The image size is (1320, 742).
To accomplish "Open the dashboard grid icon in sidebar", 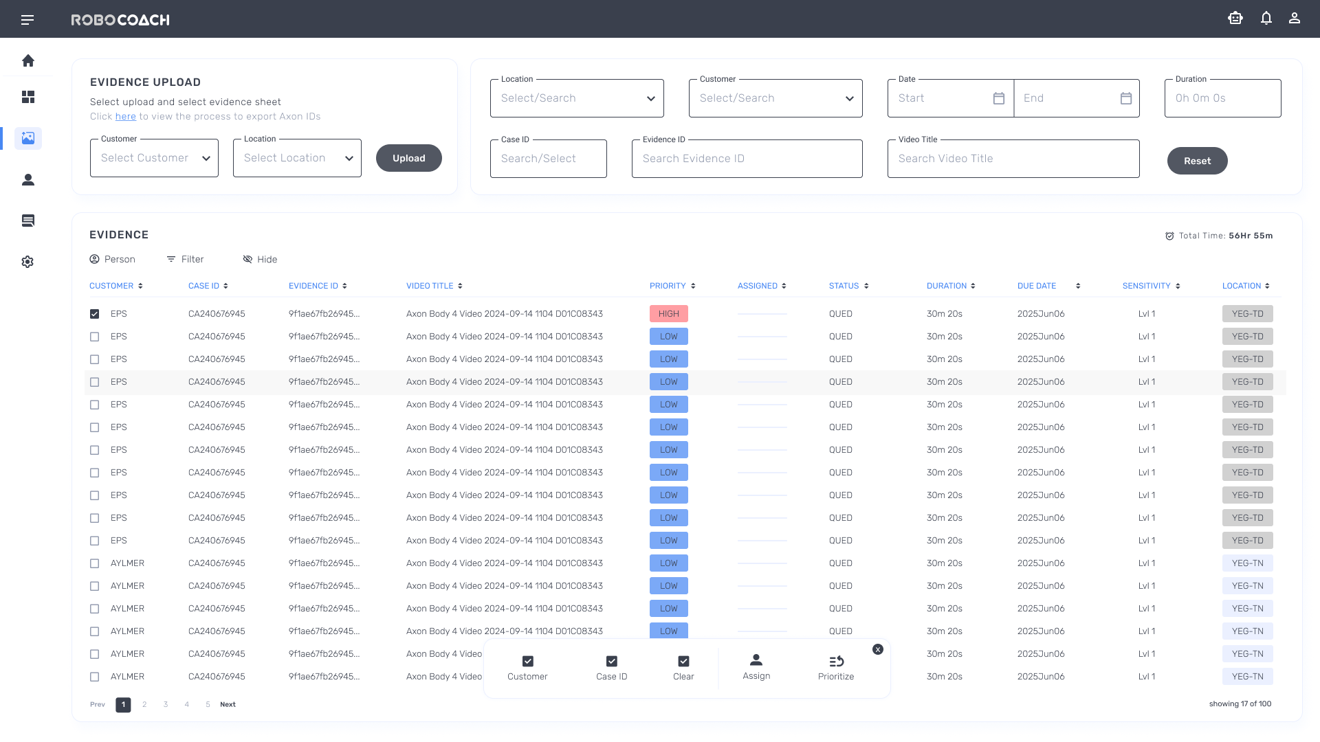I will 28,97.
